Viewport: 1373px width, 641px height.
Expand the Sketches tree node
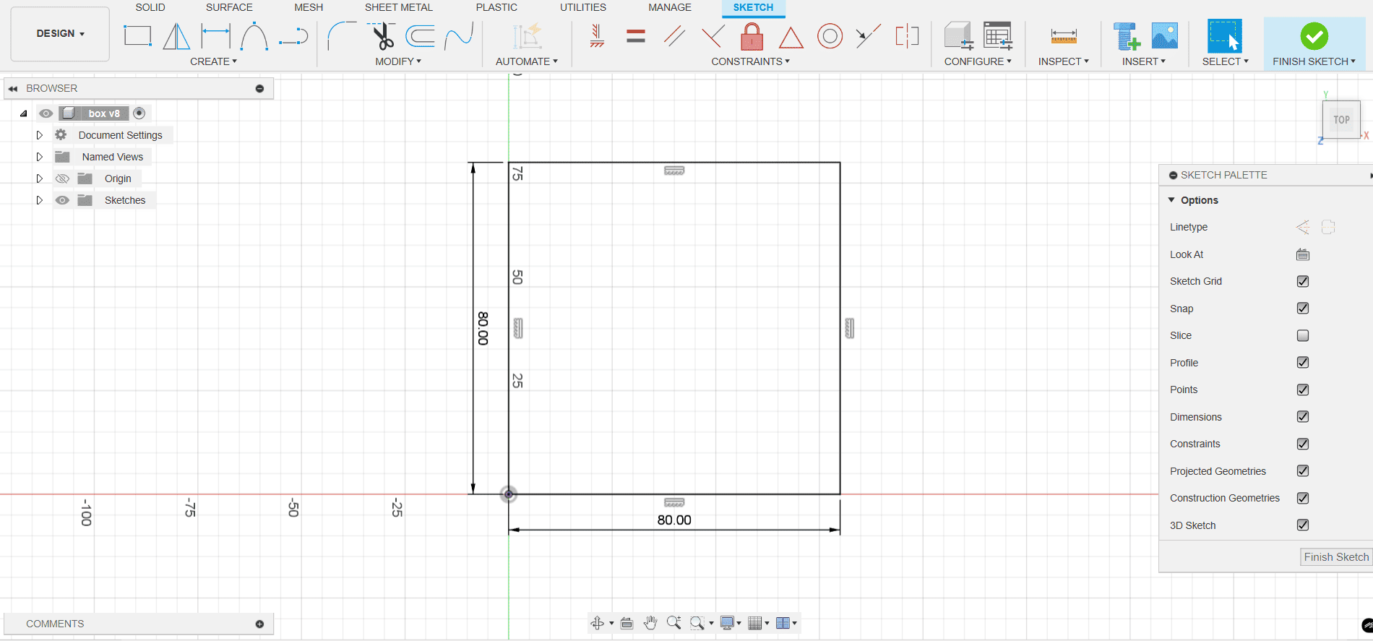40,200
